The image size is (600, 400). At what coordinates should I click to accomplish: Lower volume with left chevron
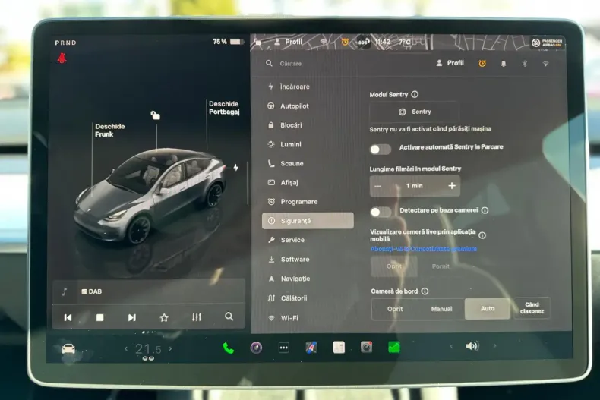click(x=452, y=346)
